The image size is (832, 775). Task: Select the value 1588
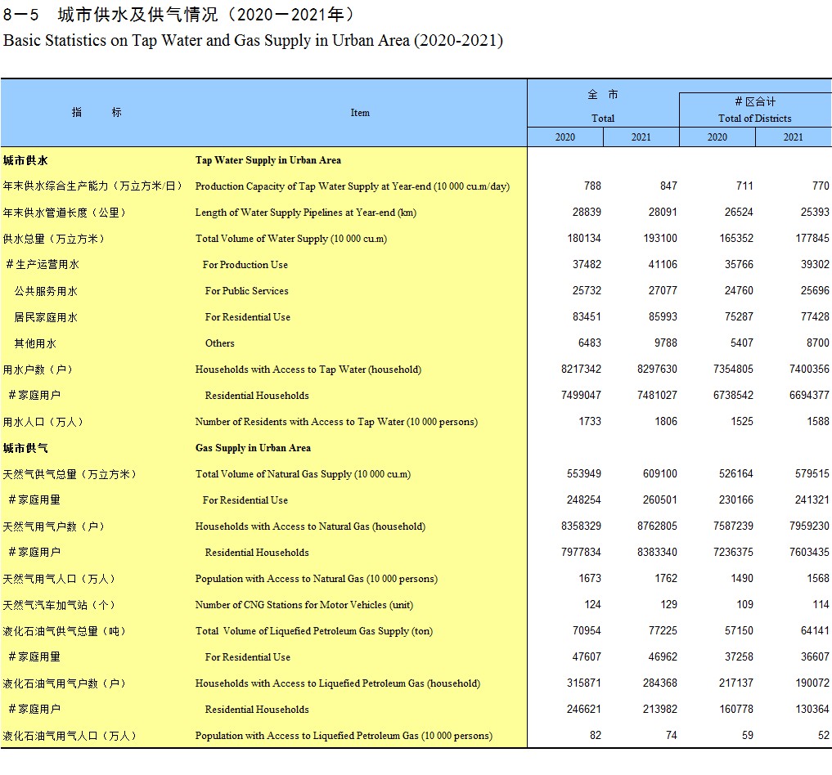(817, 421)
